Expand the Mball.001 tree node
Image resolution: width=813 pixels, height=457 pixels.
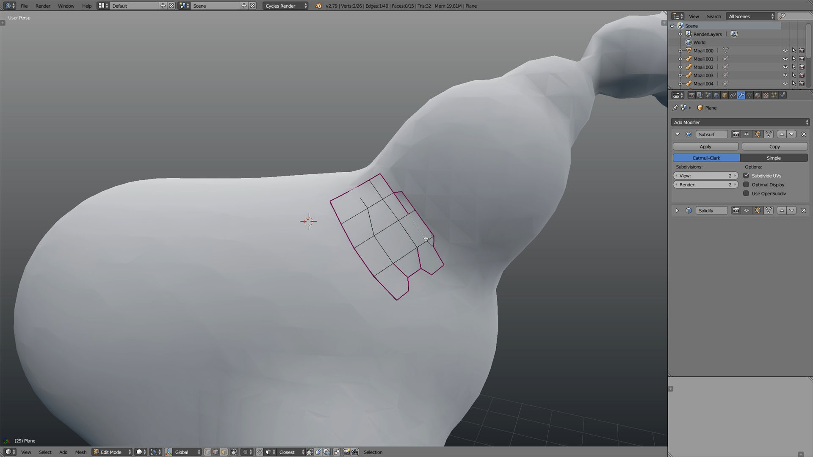pyautogui.click(x=680, y=59)
